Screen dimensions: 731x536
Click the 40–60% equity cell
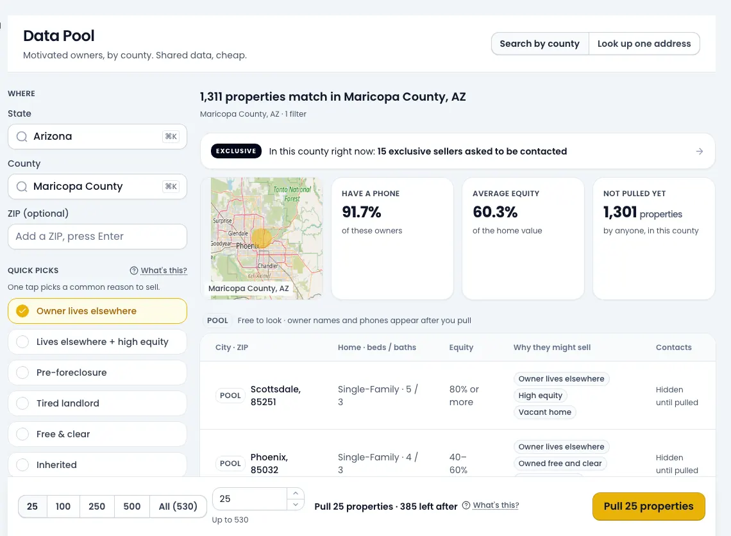pyautogui.click(x=458, y=464)
